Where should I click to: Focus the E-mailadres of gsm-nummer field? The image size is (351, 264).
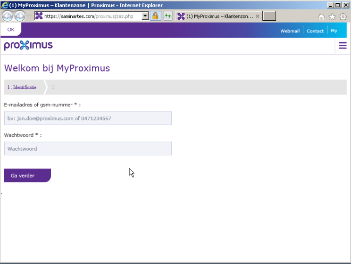pyautogui.click(x=88, y=118)
